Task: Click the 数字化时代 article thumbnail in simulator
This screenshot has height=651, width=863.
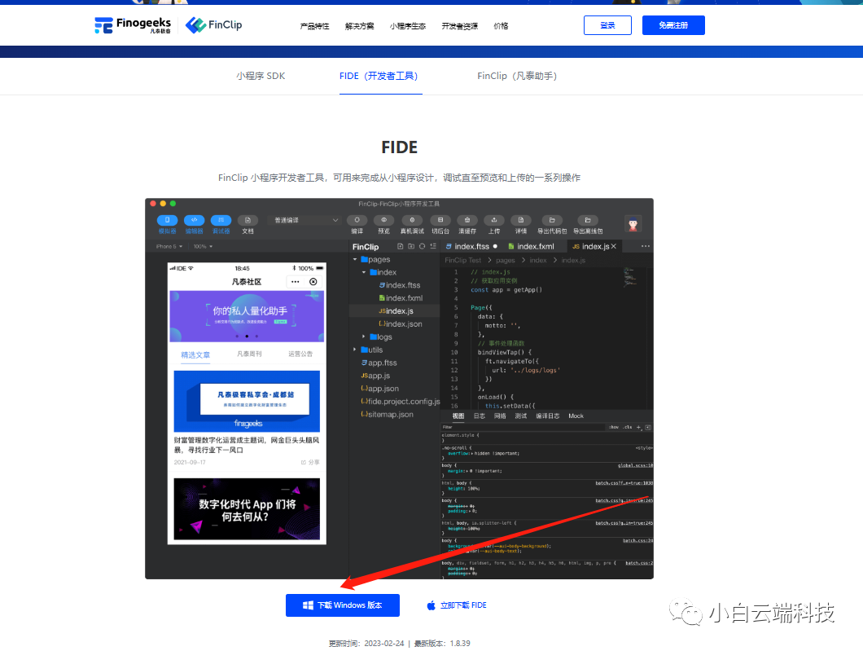Action: [247, 509]
